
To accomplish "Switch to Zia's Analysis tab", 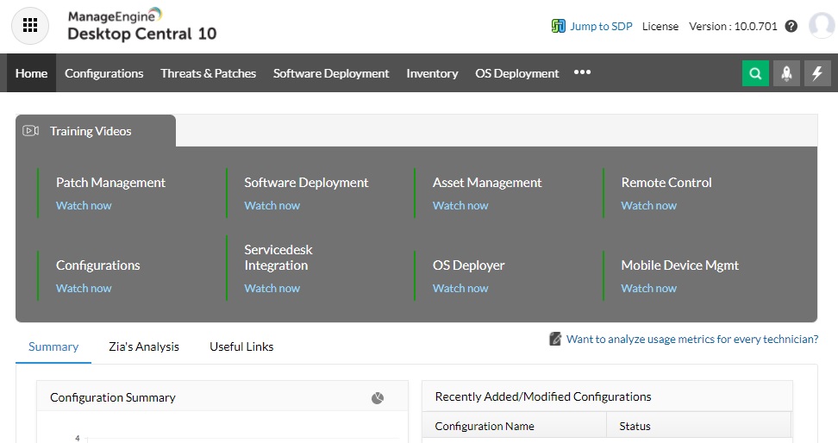I will (144, 346).
